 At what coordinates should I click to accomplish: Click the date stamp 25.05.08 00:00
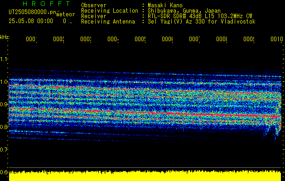[x=31, y=21]
